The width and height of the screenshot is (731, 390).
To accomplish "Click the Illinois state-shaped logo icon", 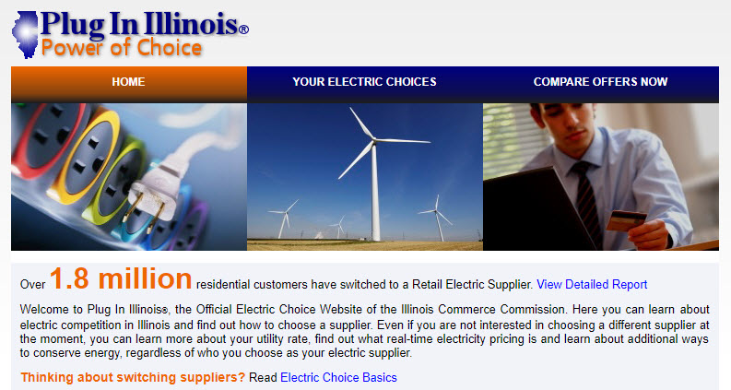I will tap(25, 34).
